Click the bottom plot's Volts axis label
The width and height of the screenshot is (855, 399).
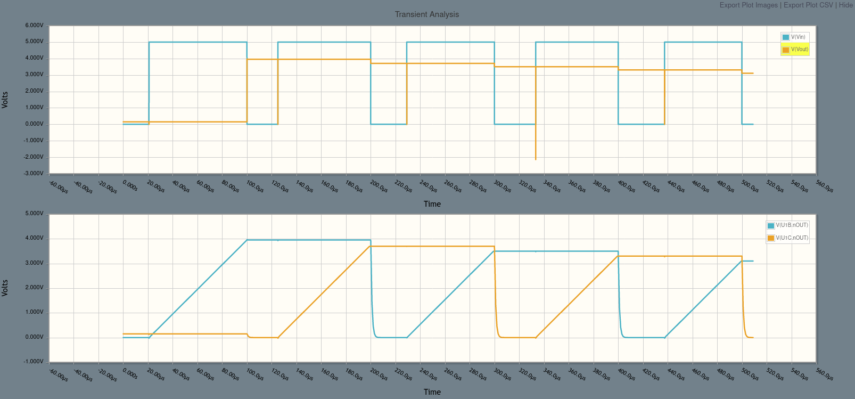pos(5,288)
